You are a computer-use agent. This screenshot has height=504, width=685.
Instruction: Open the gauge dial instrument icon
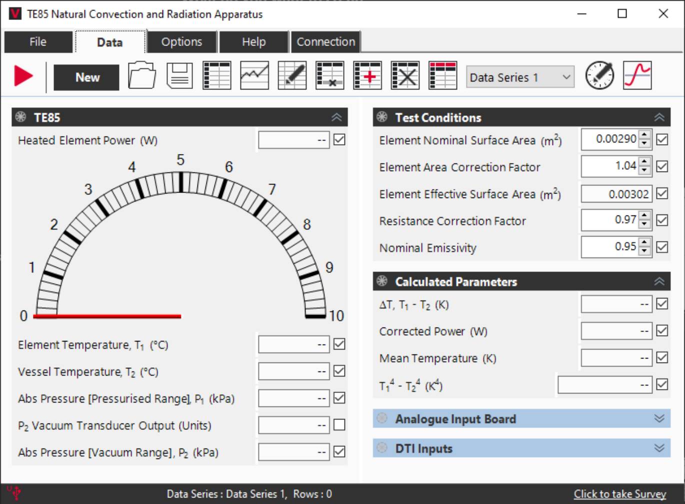599,76
